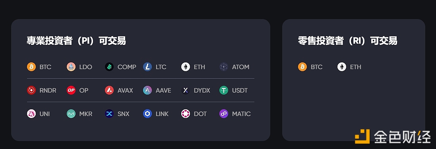Image resolution: width=436 pixels, height=149 pixels.
Task: Click the red OP token icon
Action: 71,90
